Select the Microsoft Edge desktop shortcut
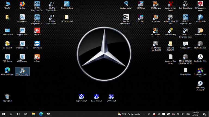Viewport: 209px width, 117px height. (x=7, y=71)
